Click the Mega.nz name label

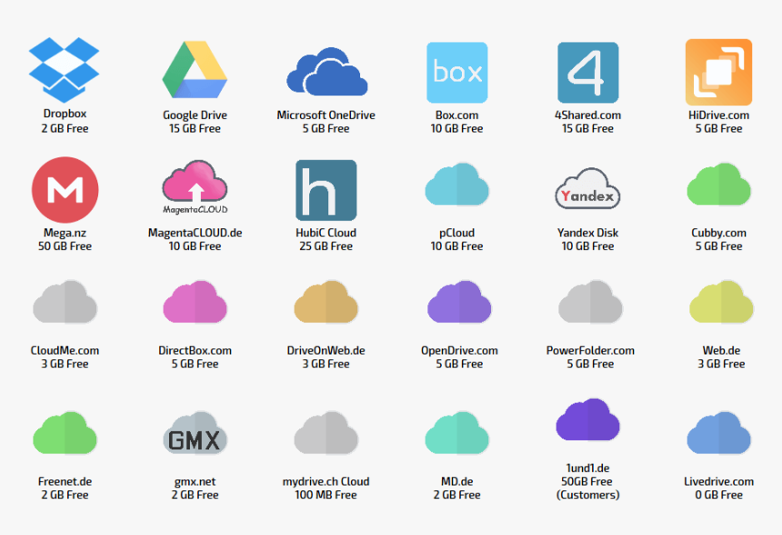coord(65,233)
